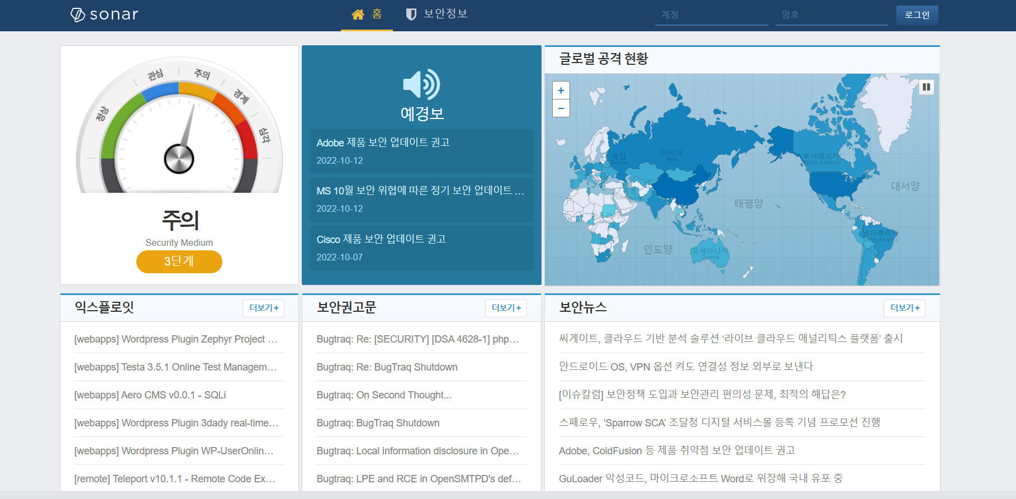Open Wordpress Plugin Zephyr Project exploit

176,339
